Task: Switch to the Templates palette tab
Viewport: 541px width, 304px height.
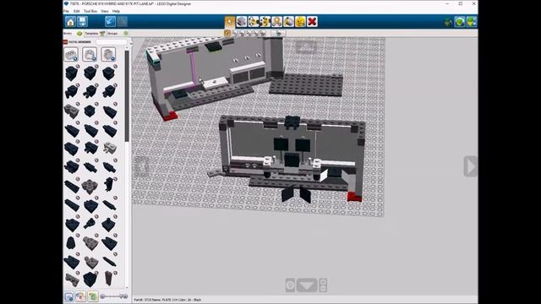Action: 95,34
